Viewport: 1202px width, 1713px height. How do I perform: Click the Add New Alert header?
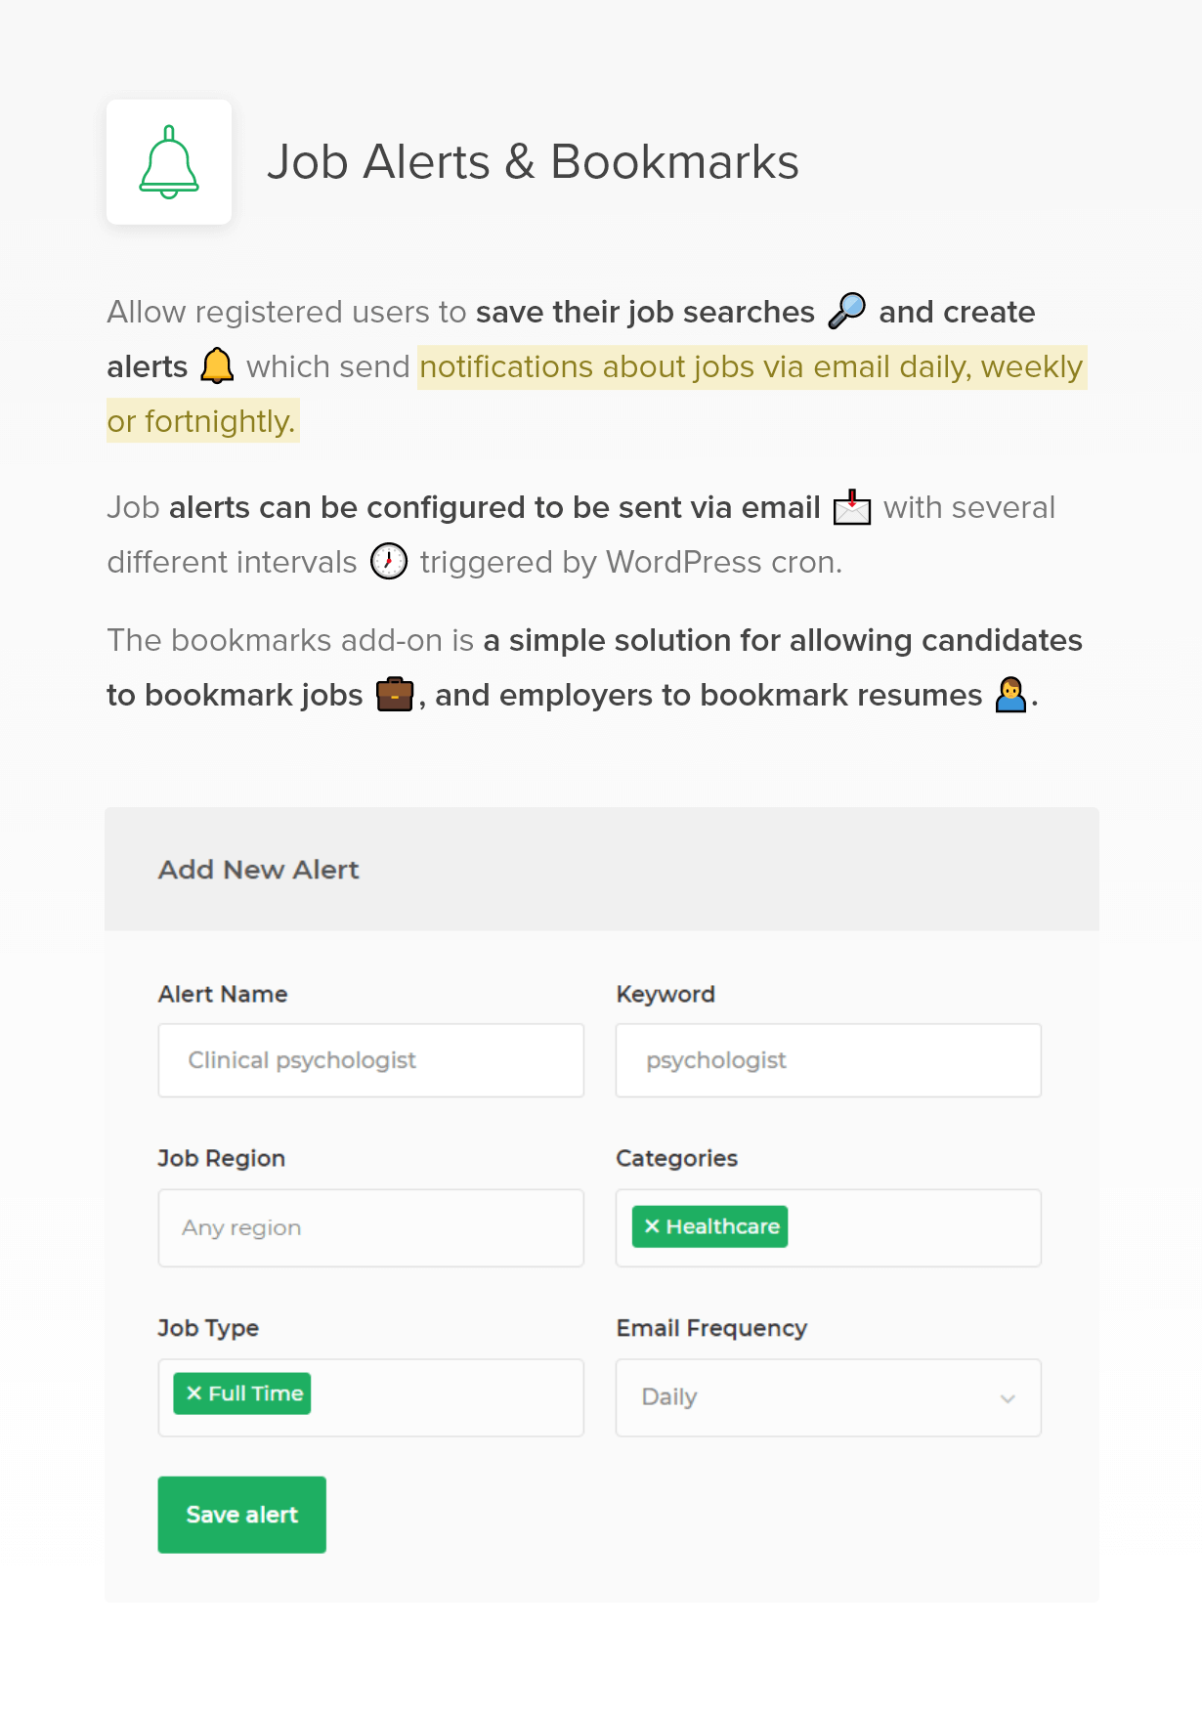(x=259, y=870)
